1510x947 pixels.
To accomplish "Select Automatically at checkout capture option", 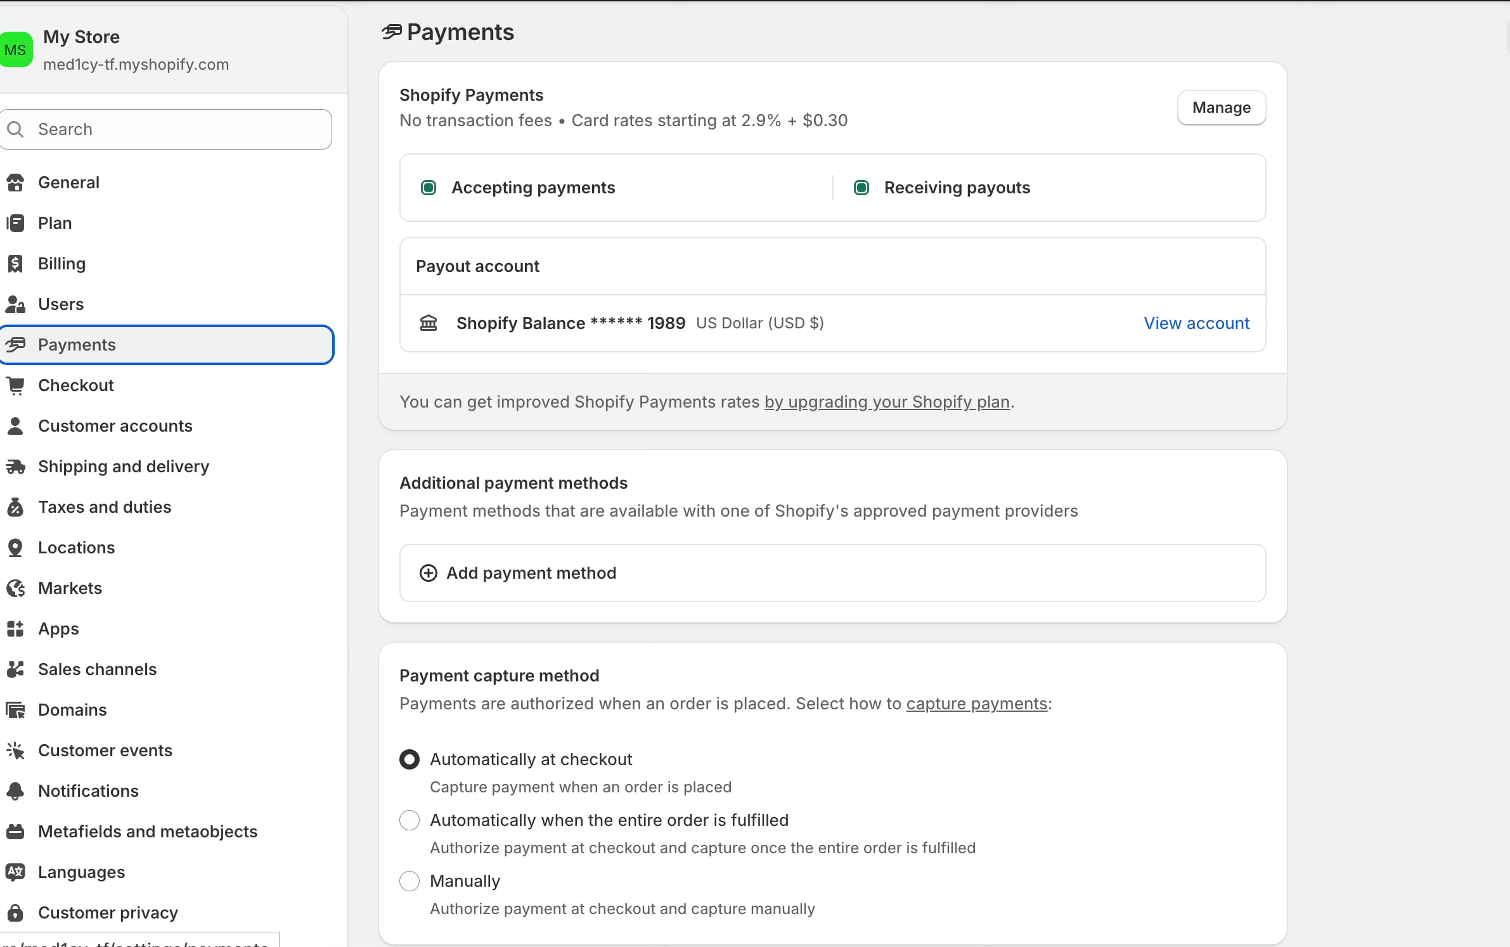I will 410,759.
